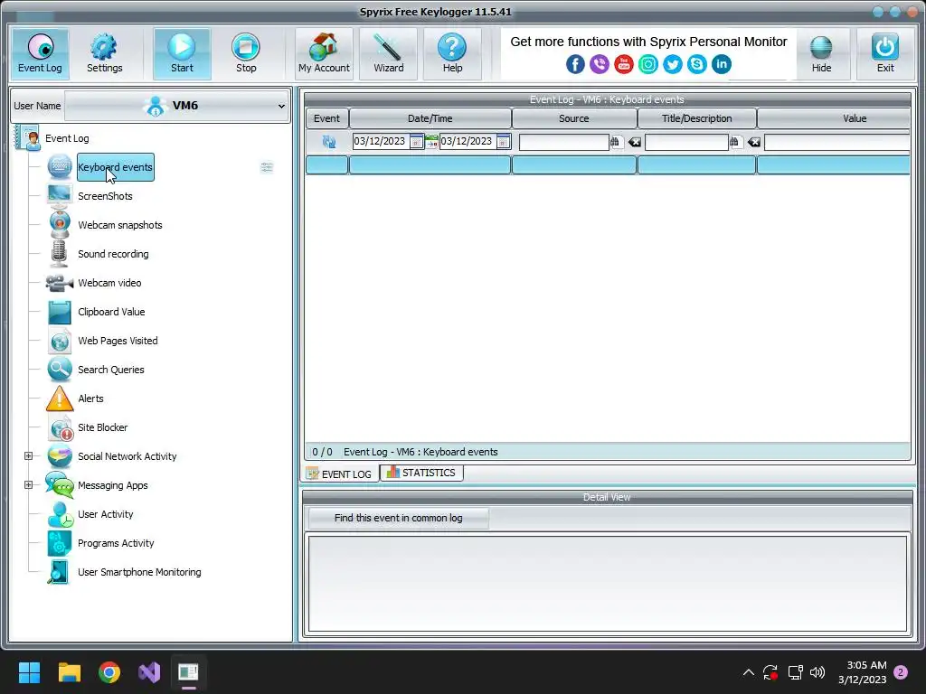The height and width of the screenshot is (694, 926).
Task: Open Settings from the toolbar
Action: click(x=104, y=53)
